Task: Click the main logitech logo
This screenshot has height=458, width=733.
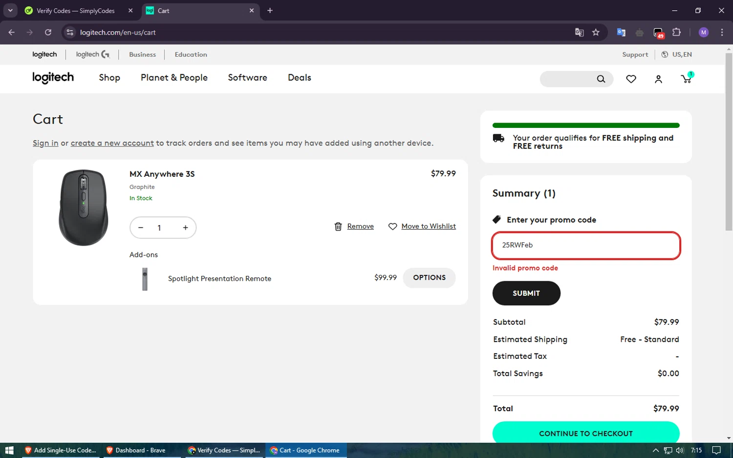Action: [x=53, y=78]
